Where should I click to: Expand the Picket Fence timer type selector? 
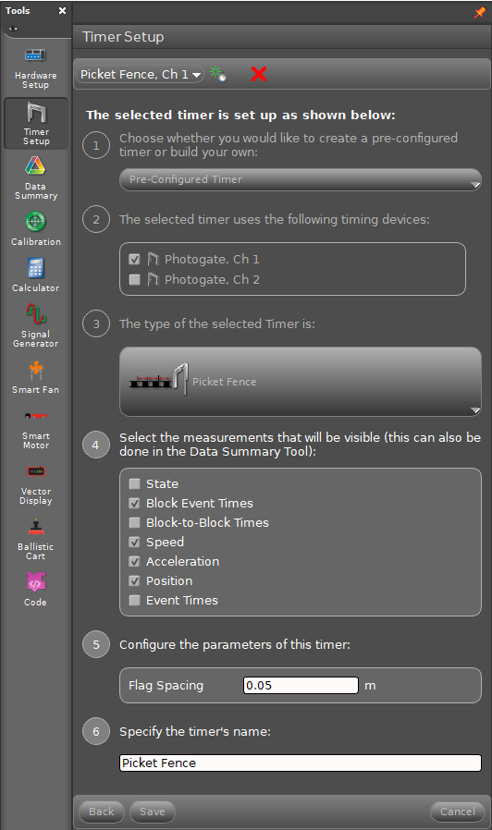click(x=301, y=382)
